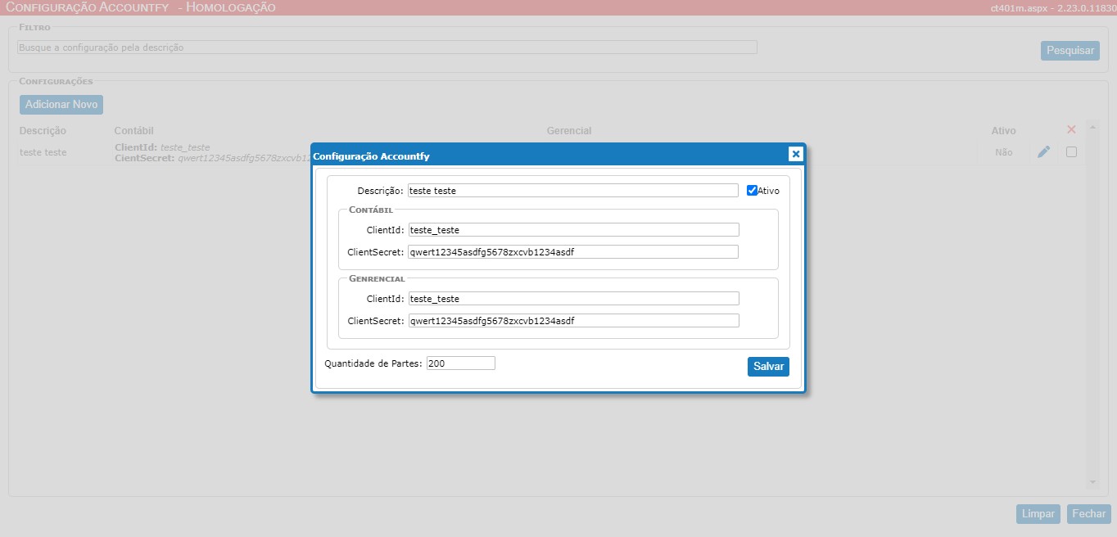The height and width of the screenshot is (537, 1117).
Task: Click the Contábil ClientId field
Action: (x=573, y=230)
